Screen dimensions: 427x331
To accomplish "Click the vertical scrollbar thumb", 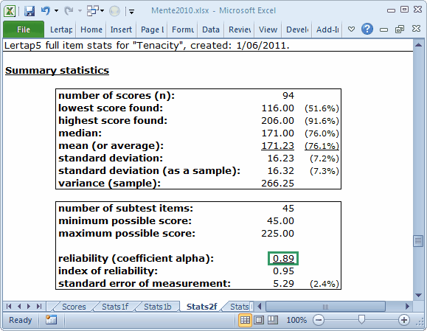I will [x=418, y=241].
